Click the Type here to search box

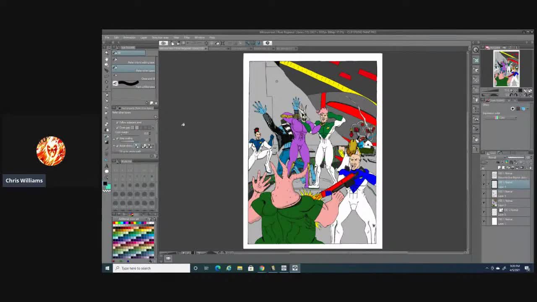click(x=151, y=268)
